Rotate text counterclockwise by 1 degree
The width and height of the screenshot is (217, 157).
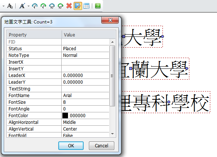(35, 6)
